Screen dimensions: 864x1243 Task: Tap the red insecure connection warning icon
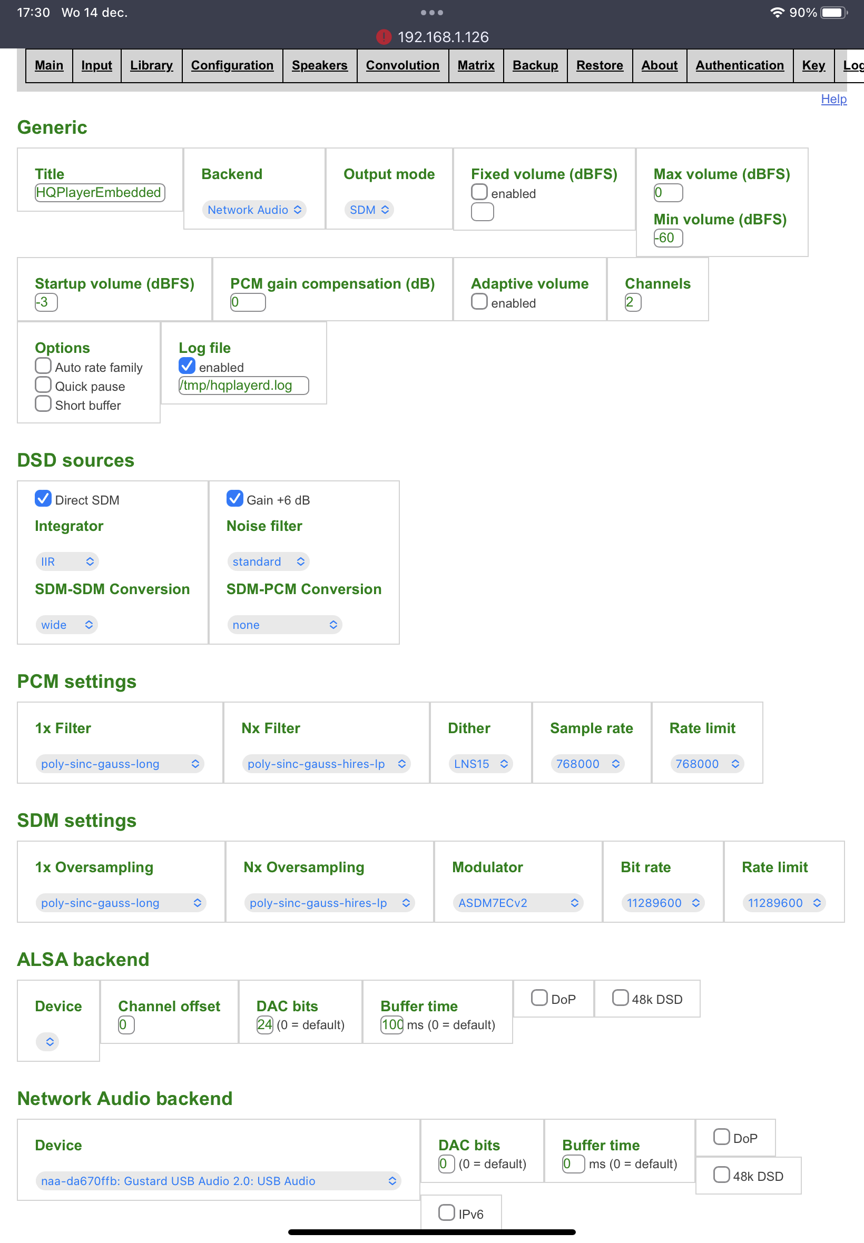[x=384, y=37]
